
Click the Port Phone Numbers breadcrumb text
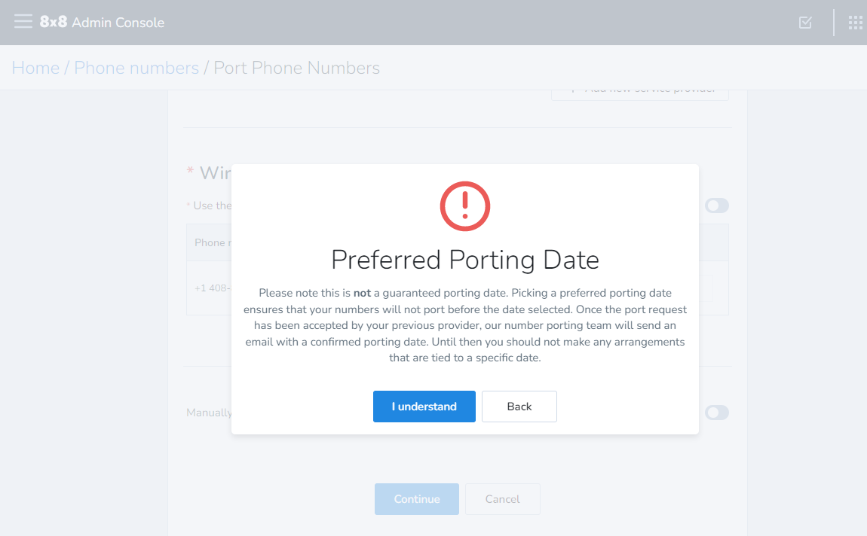pyautogui.click(x=297, y=68)
